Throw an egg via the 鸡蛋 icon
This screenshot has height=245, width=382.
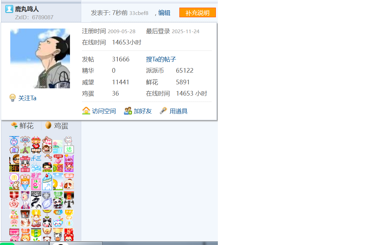coord(48,125)
